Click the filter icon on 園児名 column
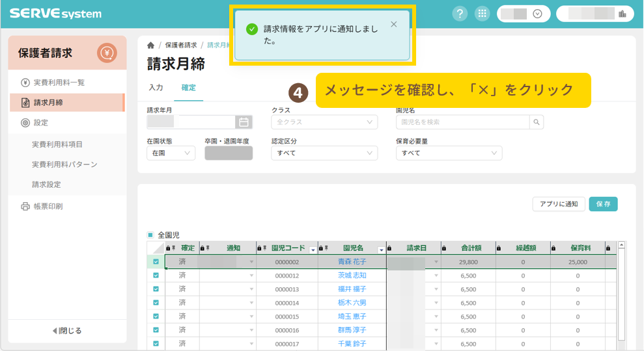 (381, 250)
